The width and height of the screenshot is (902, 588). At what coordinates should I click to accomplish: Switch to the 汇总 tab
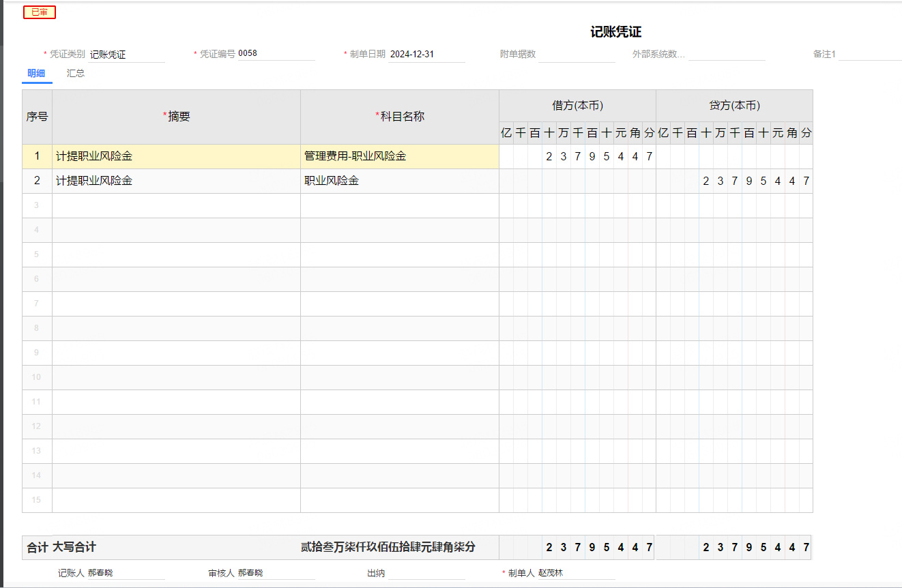pos(76,74)
